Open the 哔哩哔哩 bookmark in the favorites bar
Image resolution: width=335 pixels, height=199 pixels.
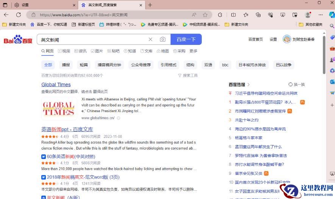[x=118, y=25]
